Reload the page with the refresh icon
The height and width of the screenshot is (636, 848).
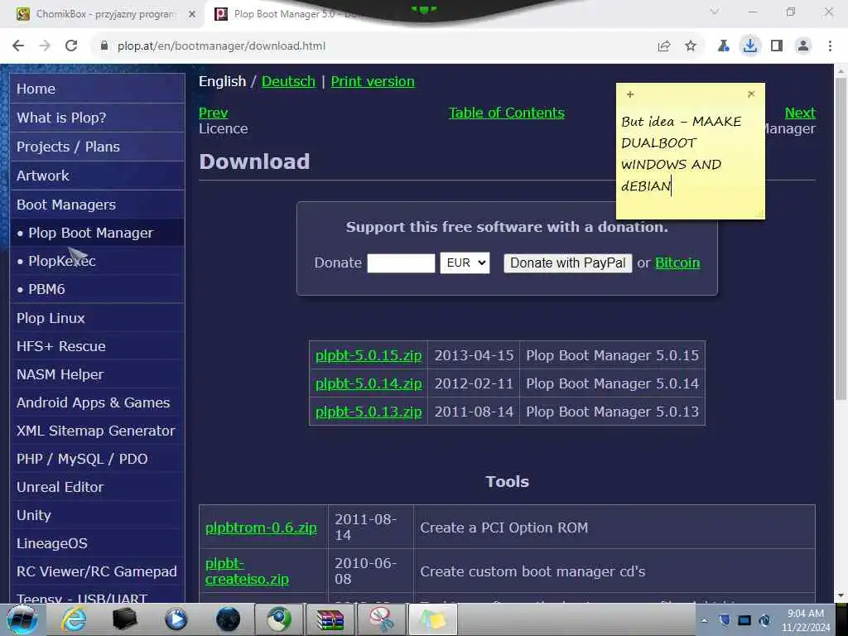[71, 46]
